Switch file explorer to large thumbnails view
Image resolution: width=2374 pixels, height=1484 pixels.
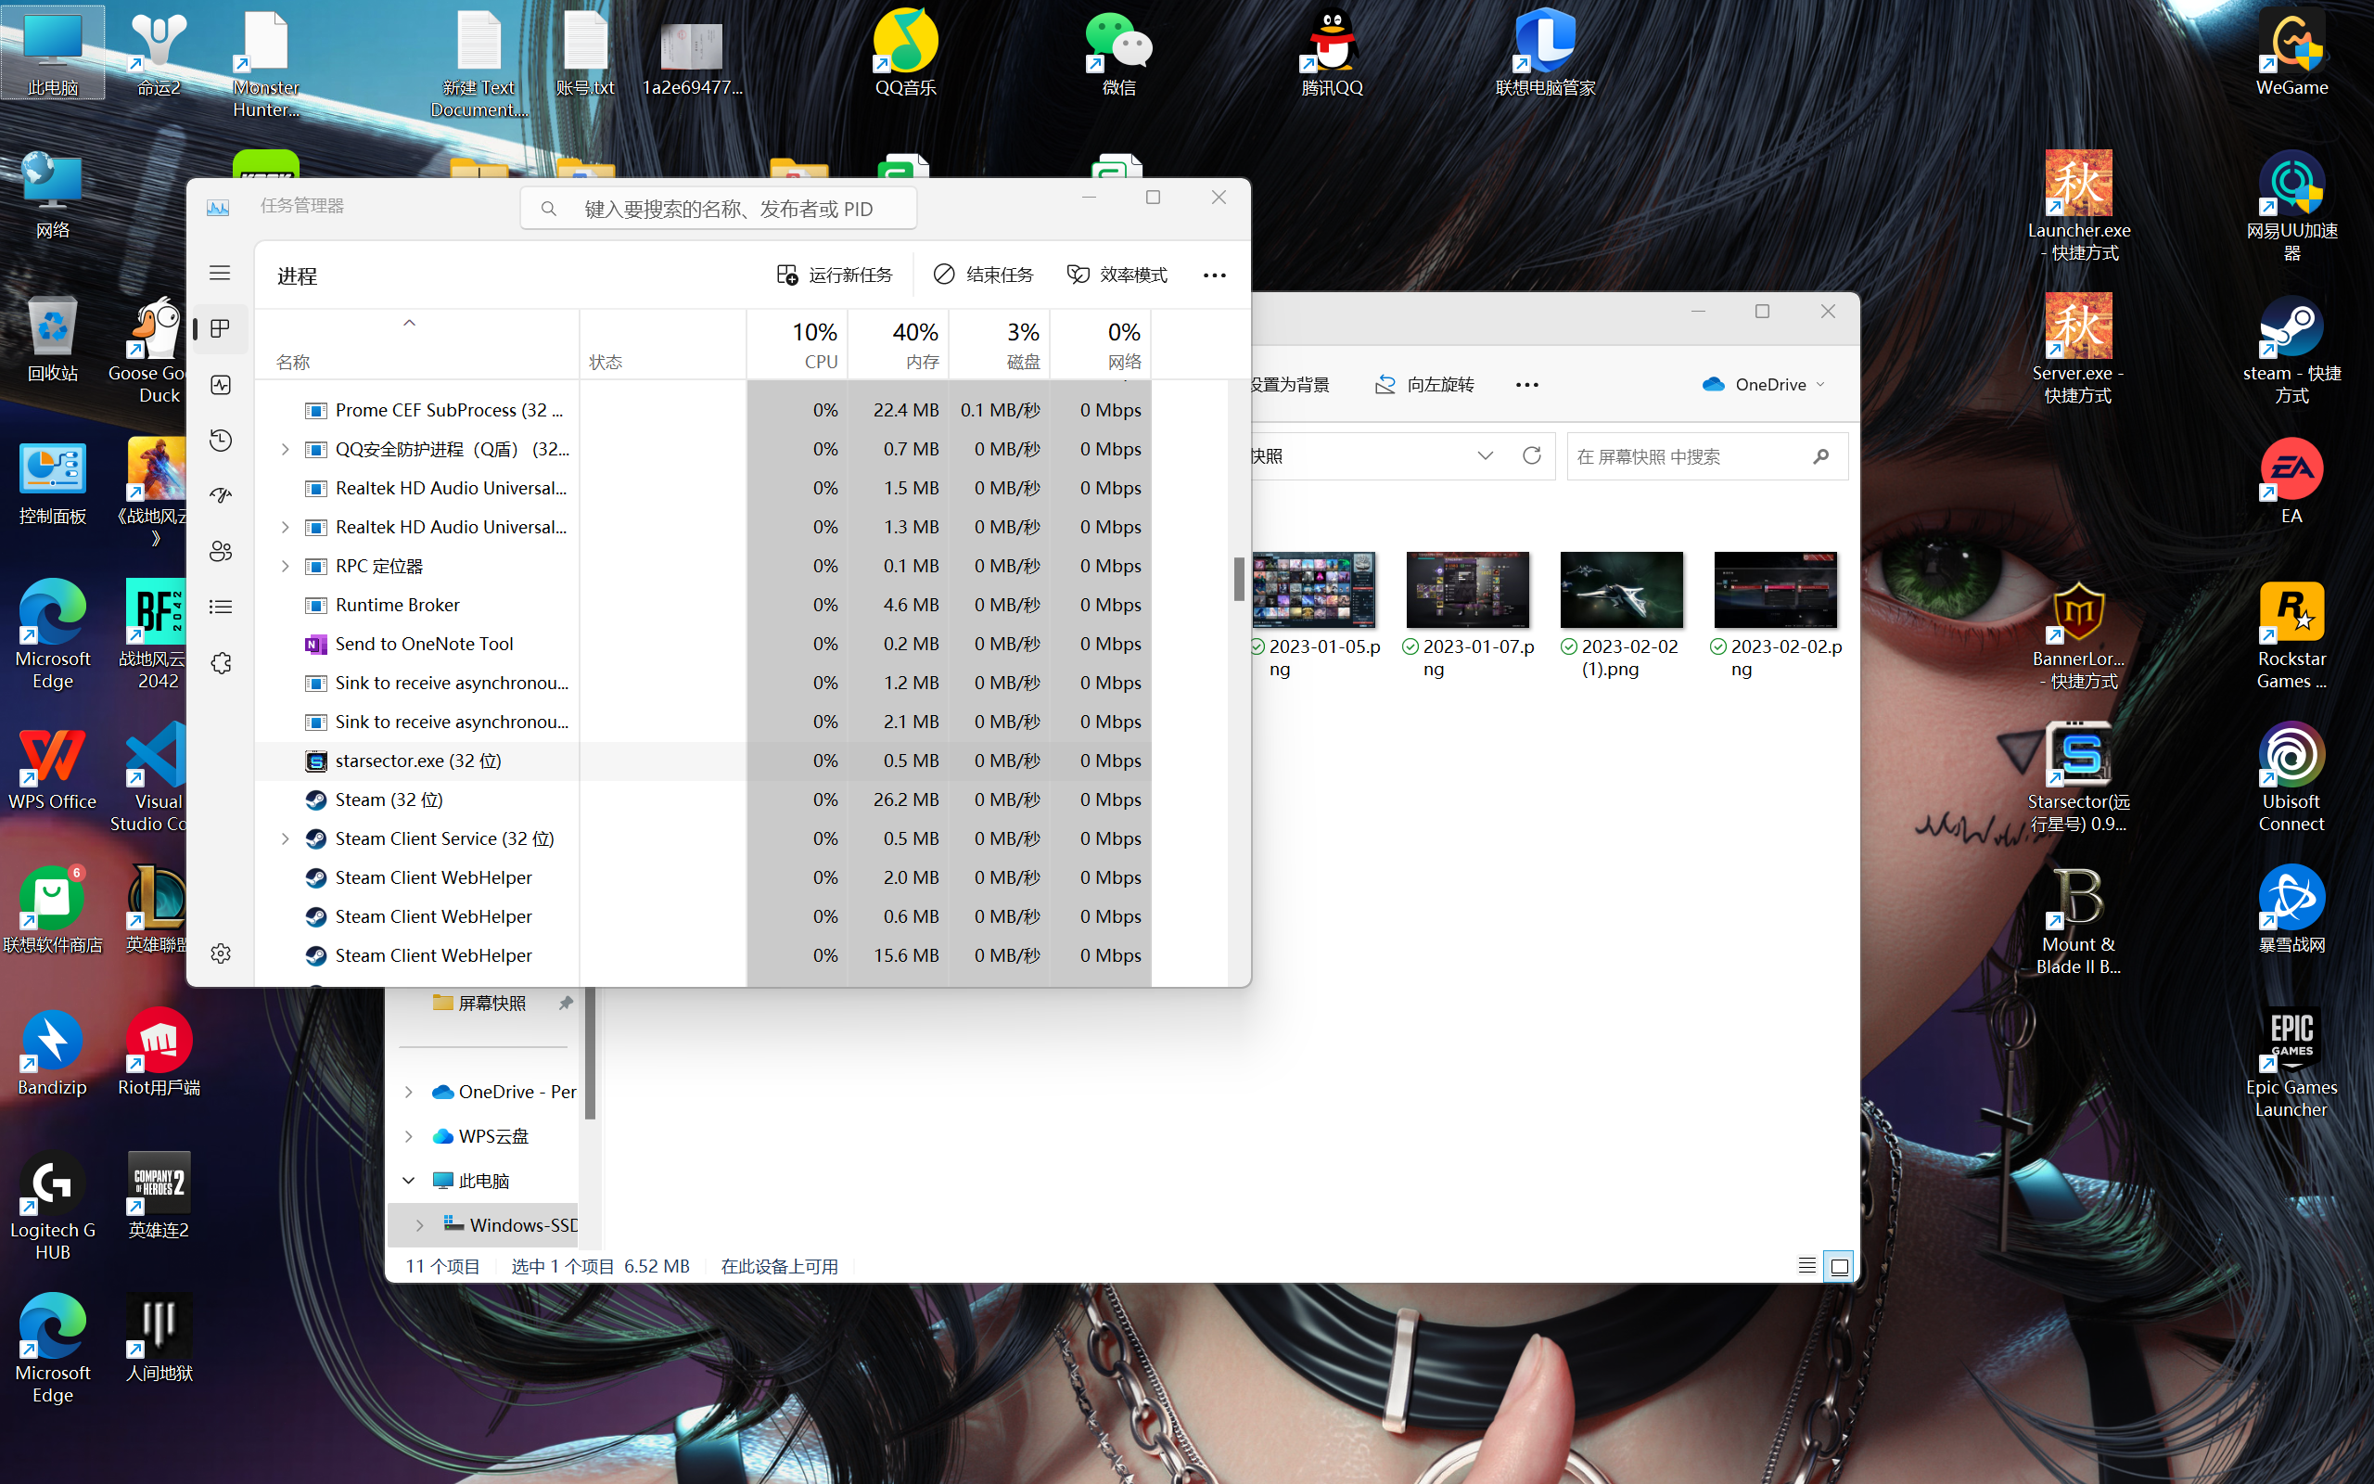tap(1839, 1266)
